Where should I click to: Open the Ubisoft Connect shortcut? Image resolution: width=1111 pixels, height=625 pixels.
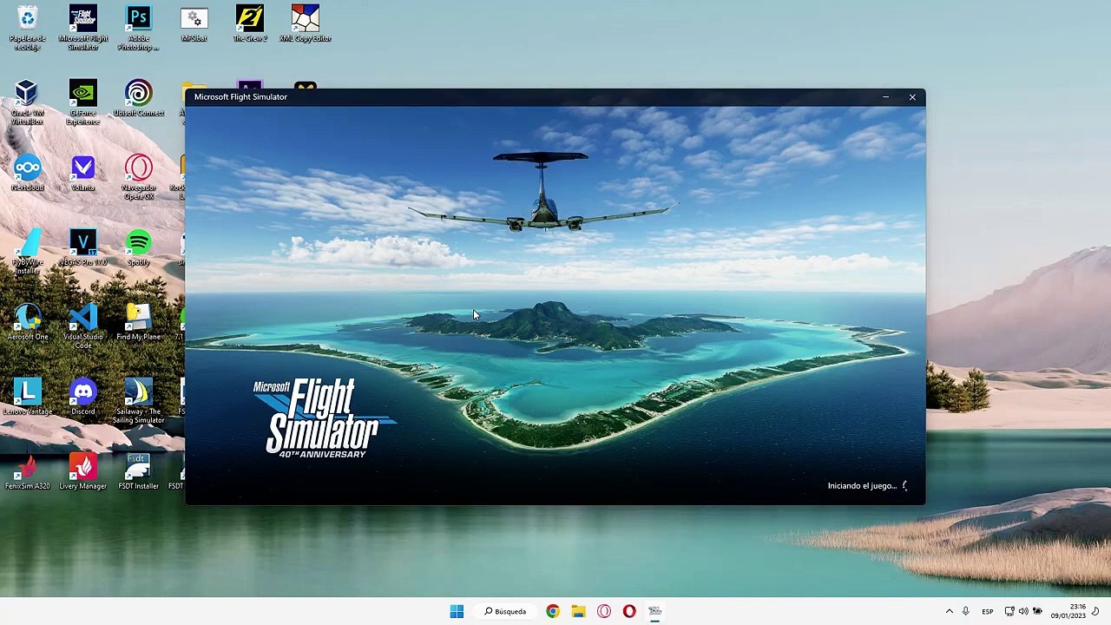[x=138, y=99]
